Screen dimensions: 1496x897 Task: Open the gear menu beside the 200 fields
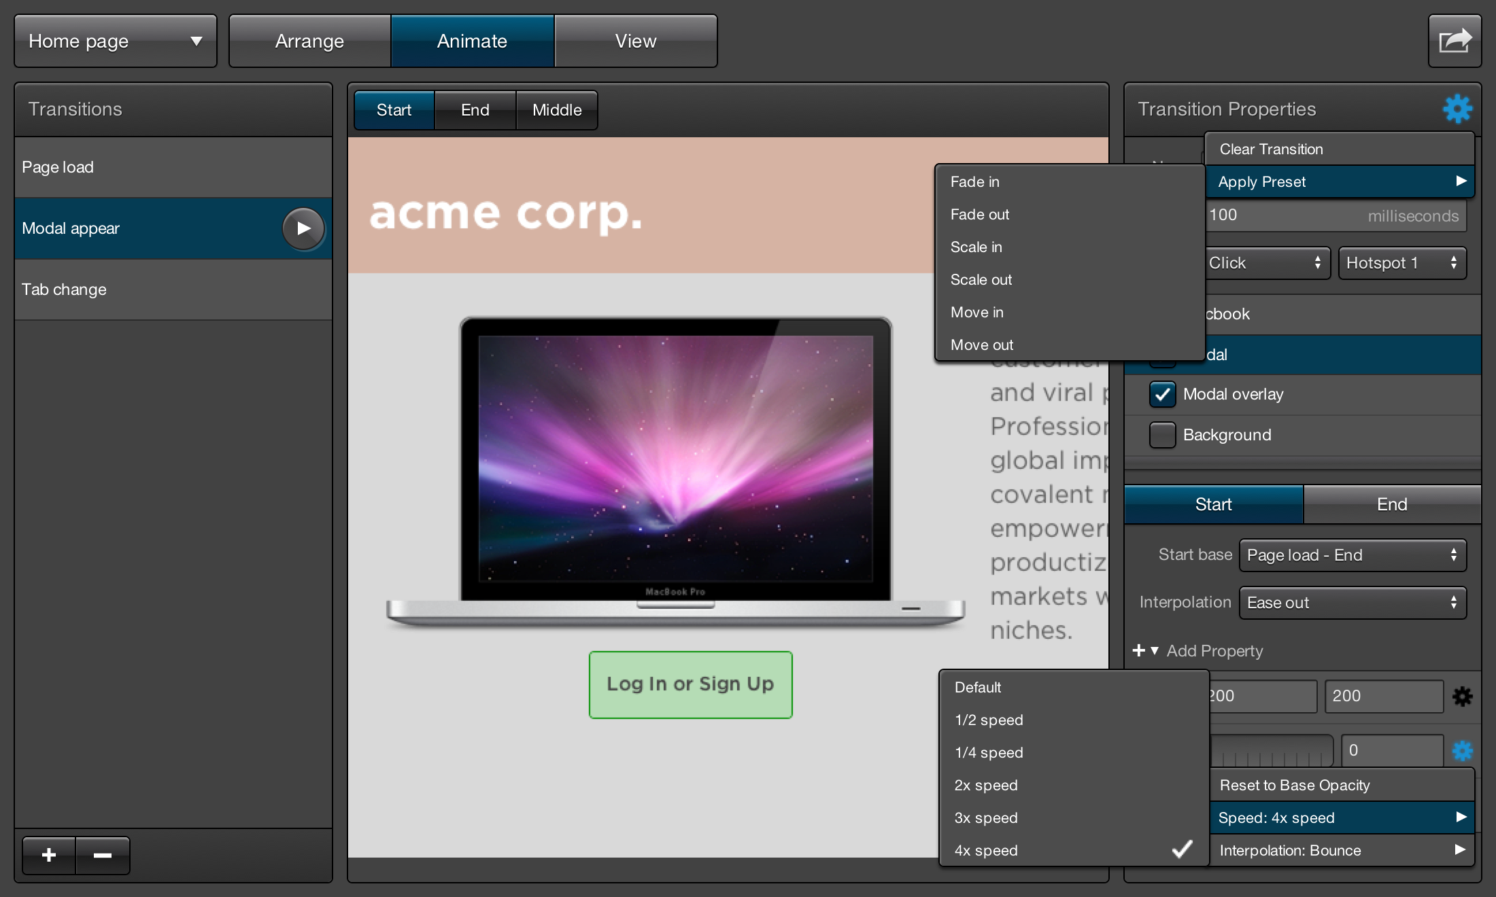(x=1461, y=696)
